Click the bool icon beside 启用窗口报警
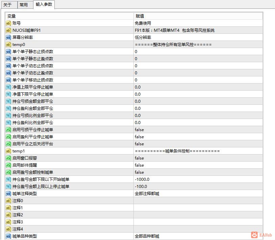The width and height of the screenshot is (275, 240). [8, 158]
